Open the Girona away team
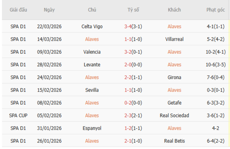230x149 pixels. pyautogui.click(x=174, y=77)
